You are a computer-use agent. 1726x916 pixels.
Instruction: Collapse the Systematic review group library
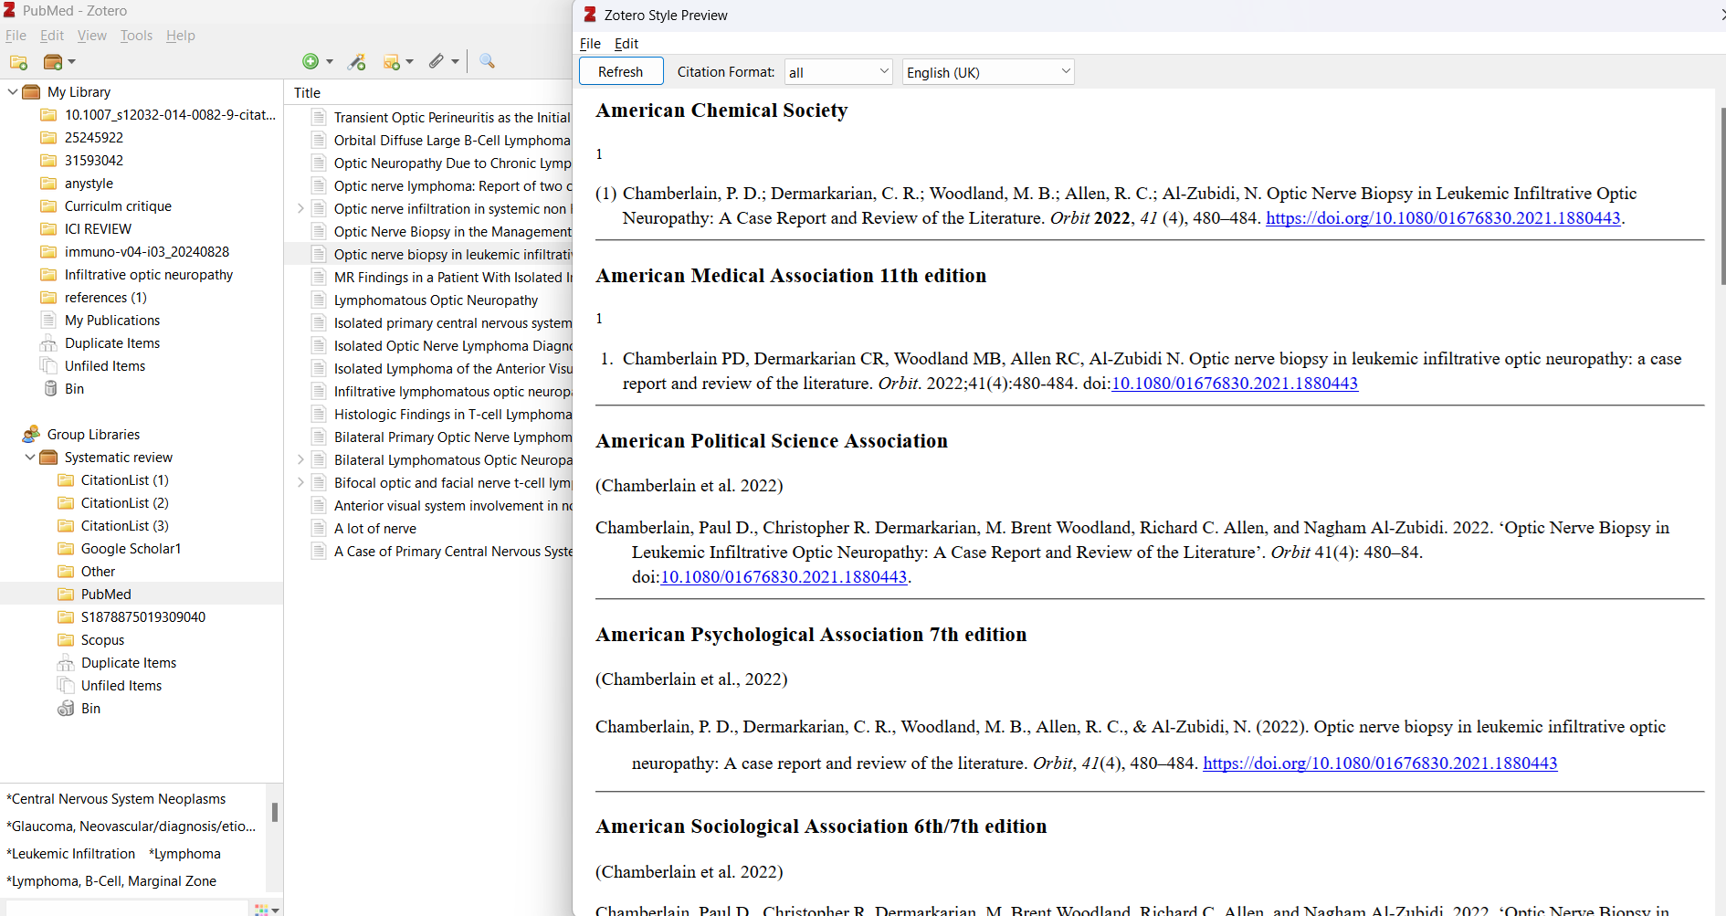[x=30, y=458]
